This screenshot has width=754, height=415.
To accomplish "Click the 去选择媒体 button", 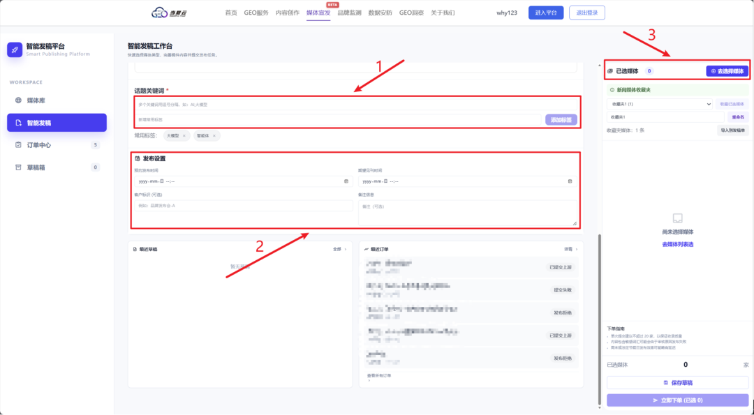I will tap(727, 71).
